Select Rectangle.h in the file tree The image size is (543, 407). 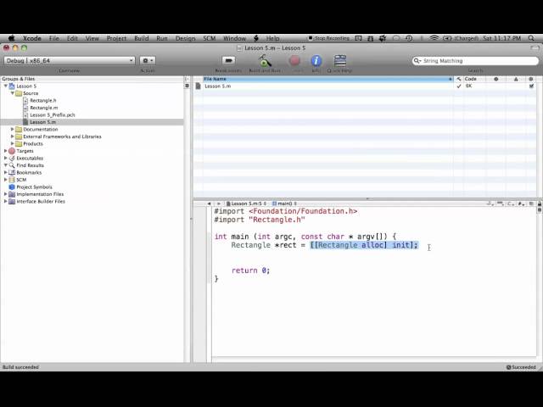tap(43, 100)
